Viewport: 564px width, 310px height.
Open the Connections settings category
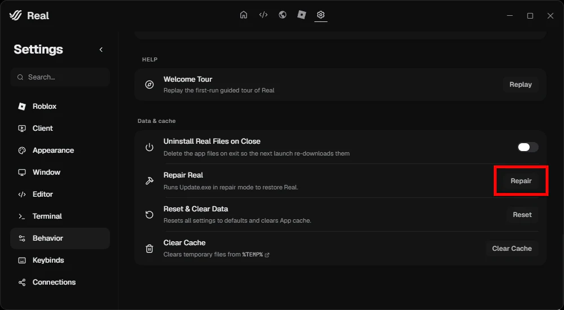(x=60, y=282)
